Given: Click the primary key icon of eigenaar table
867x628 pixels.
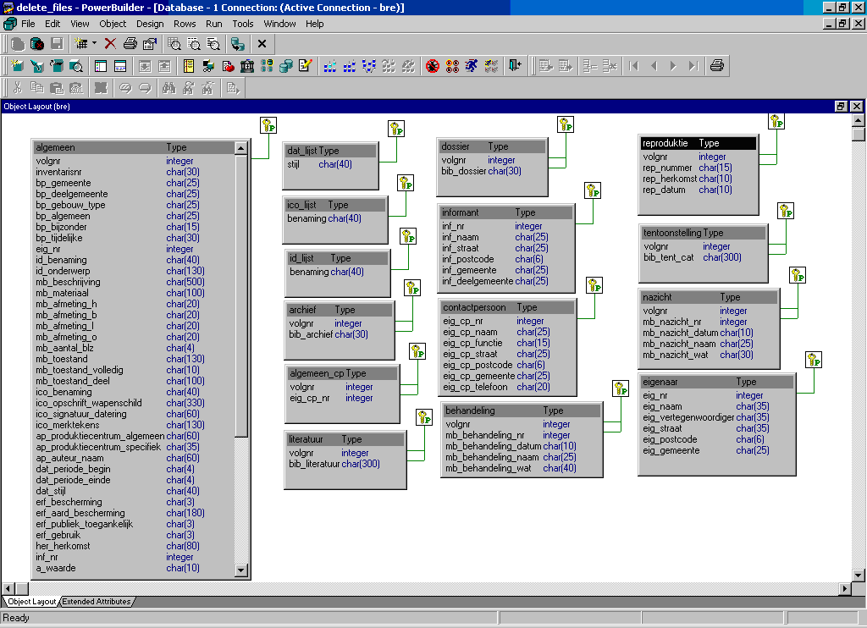Looking at the screenshot, I should click(815, 361).
